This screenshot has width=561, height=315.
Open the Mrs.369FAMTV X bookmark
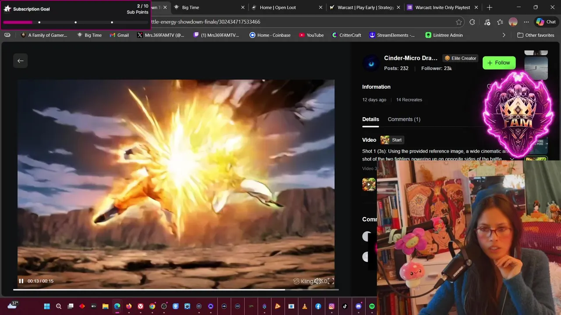tap(160, 35)
